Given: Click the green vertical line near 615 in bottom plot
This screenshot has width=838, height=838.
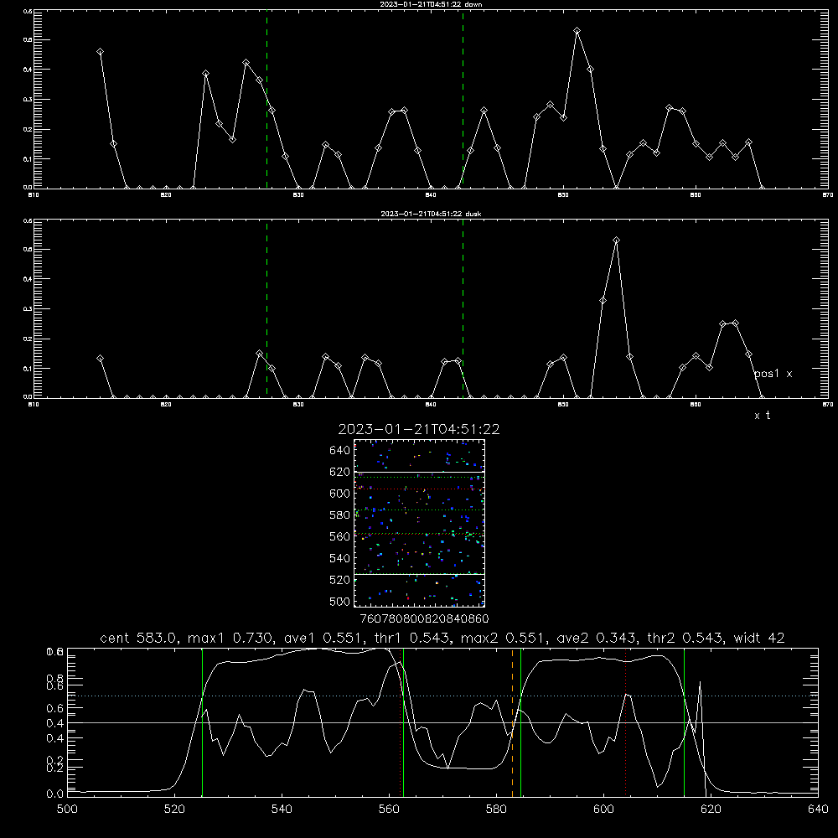Looking at the screenshot, I should point(684,722).
